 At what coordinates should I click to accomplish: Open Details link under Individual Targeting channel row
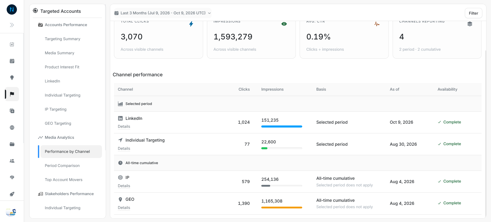[x=124, y=149]
